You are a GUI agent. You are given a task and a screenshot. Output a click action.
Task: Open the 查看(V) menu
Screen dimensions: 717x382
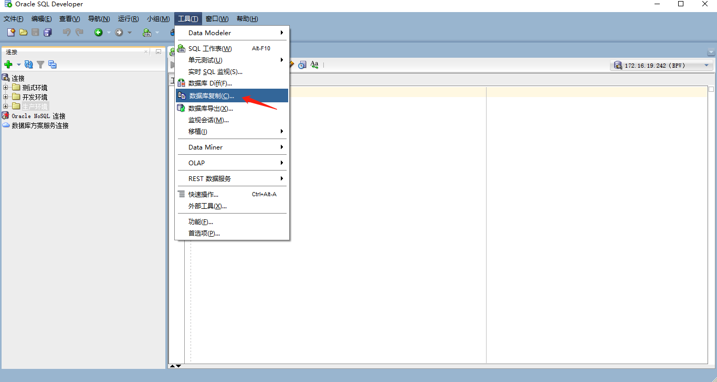(x=69, y=19)
